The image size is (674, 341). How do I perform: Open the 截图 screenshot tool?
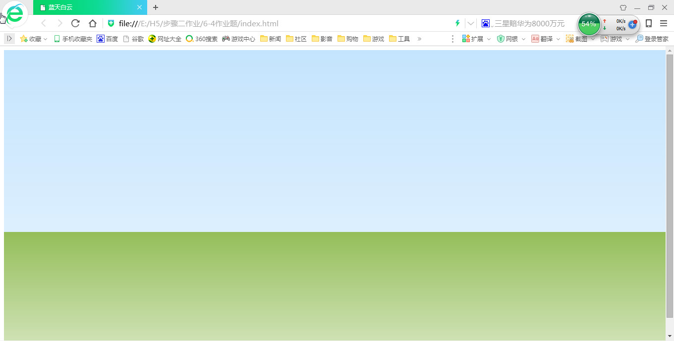(x=579, y=39)
